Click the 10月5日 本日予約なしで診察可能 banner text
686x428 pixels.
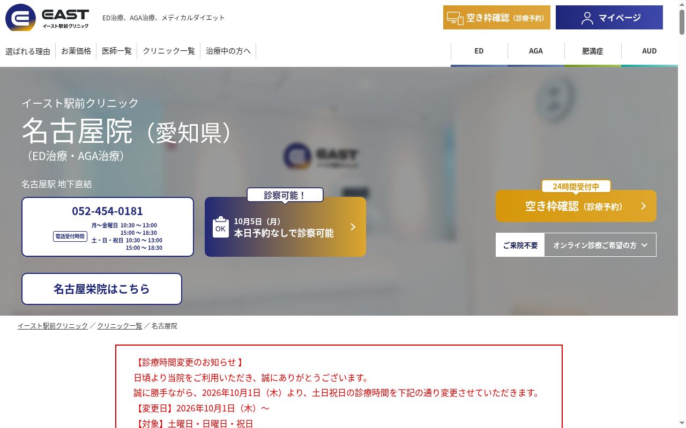click(x=284, y=227)
